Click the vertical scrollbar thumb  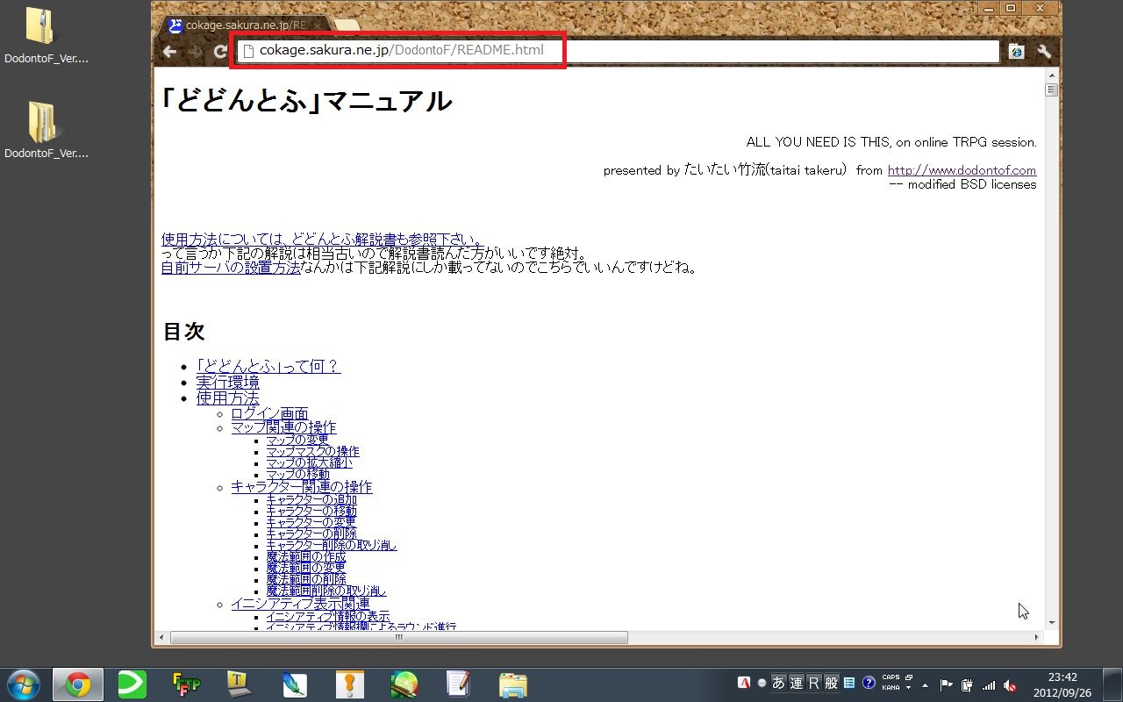[1051, 90]
